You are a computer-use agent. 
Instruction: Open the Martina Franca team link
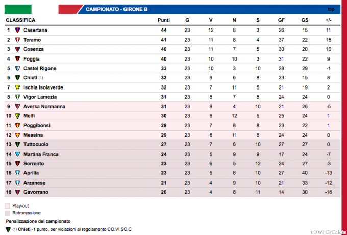click(x=41, y=154)
